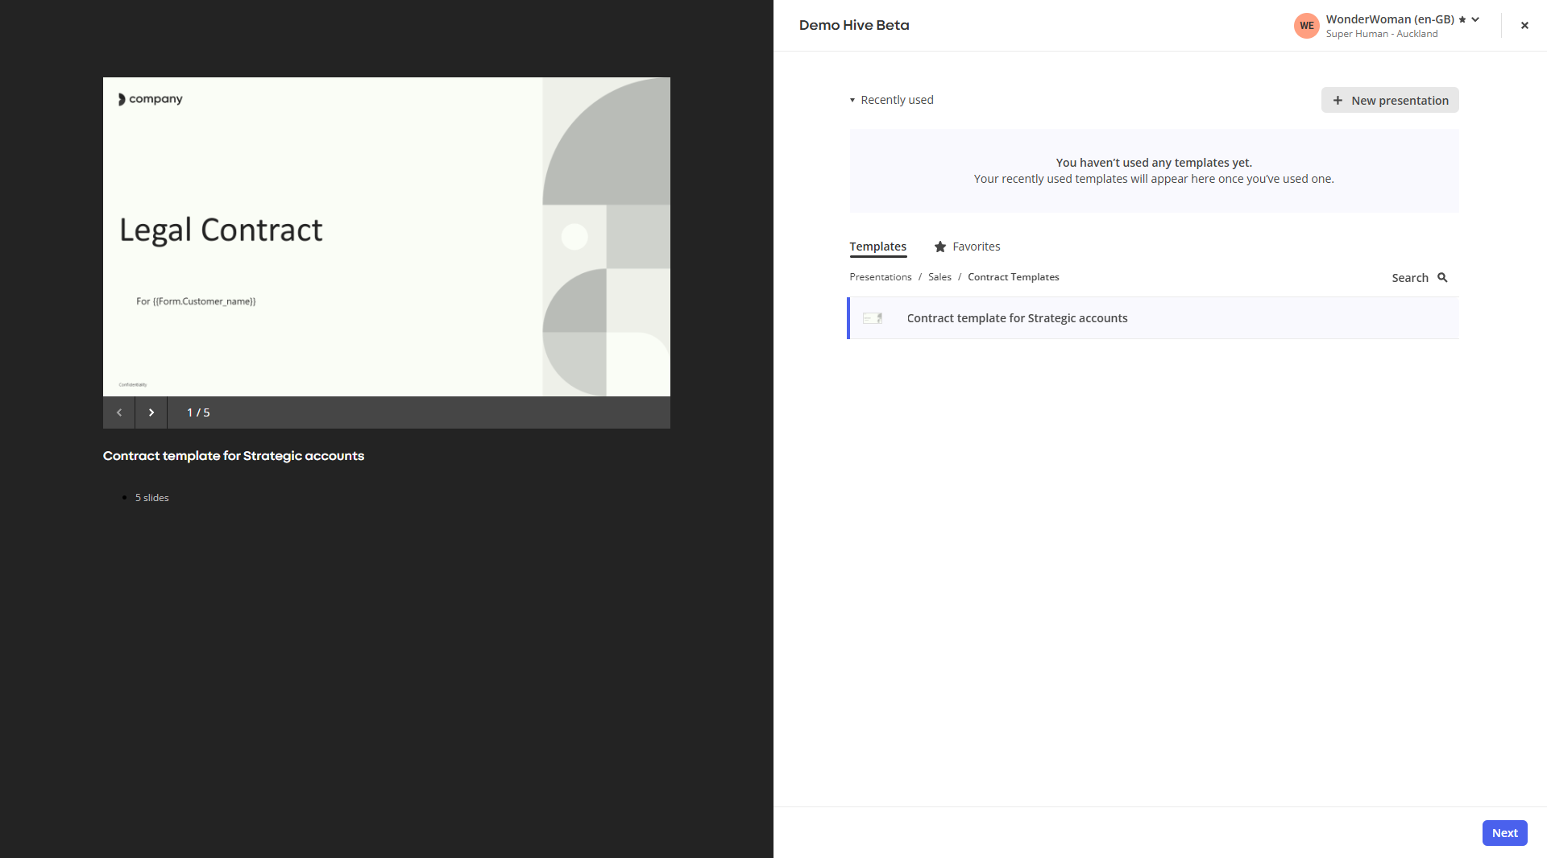This screenshot has width=1547, height=858.
Task: Open the WonderWoman profile dropdown chevron
Action: click(x=1475, y=19)
